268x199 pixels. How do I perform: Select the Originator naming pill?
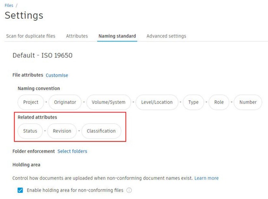tap(65, 102)
